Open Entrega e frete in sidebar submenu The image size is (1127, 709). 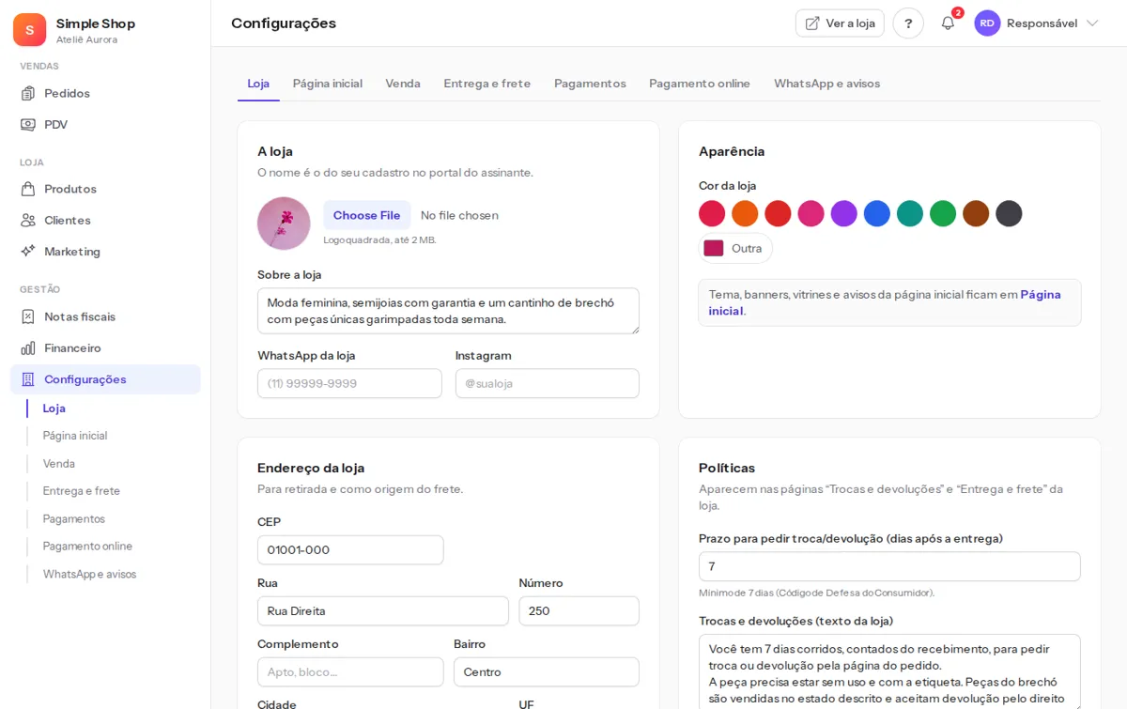82,491
